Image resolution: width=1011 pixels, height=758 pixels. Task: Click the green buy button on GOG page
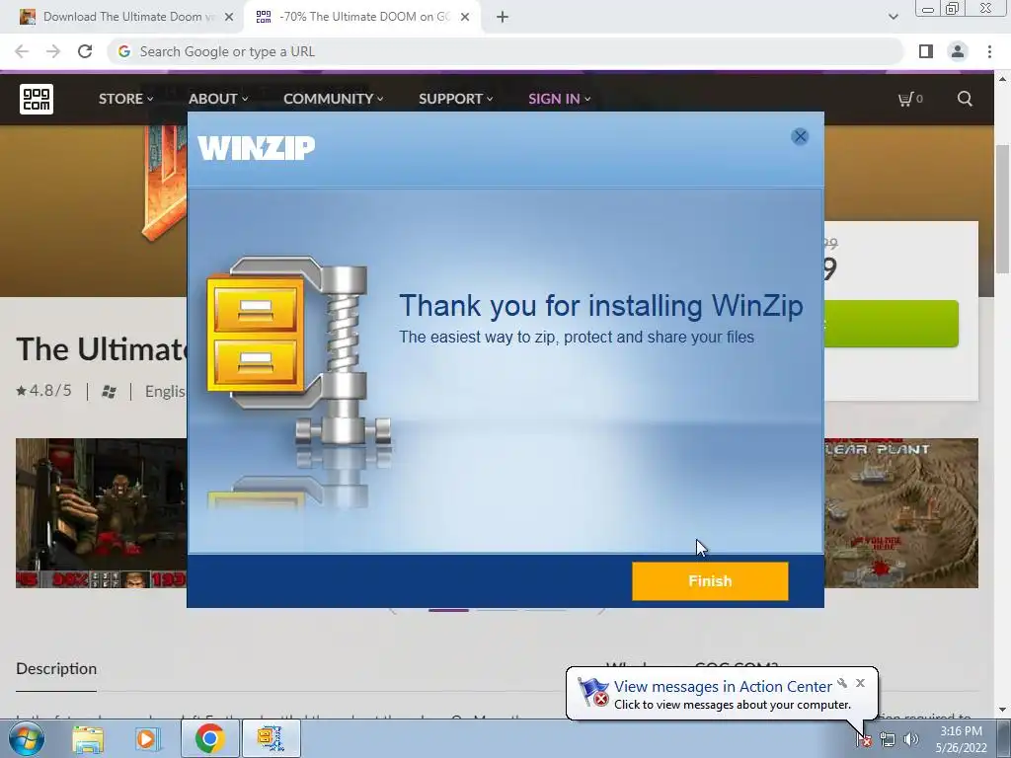[x=892, y=324]
